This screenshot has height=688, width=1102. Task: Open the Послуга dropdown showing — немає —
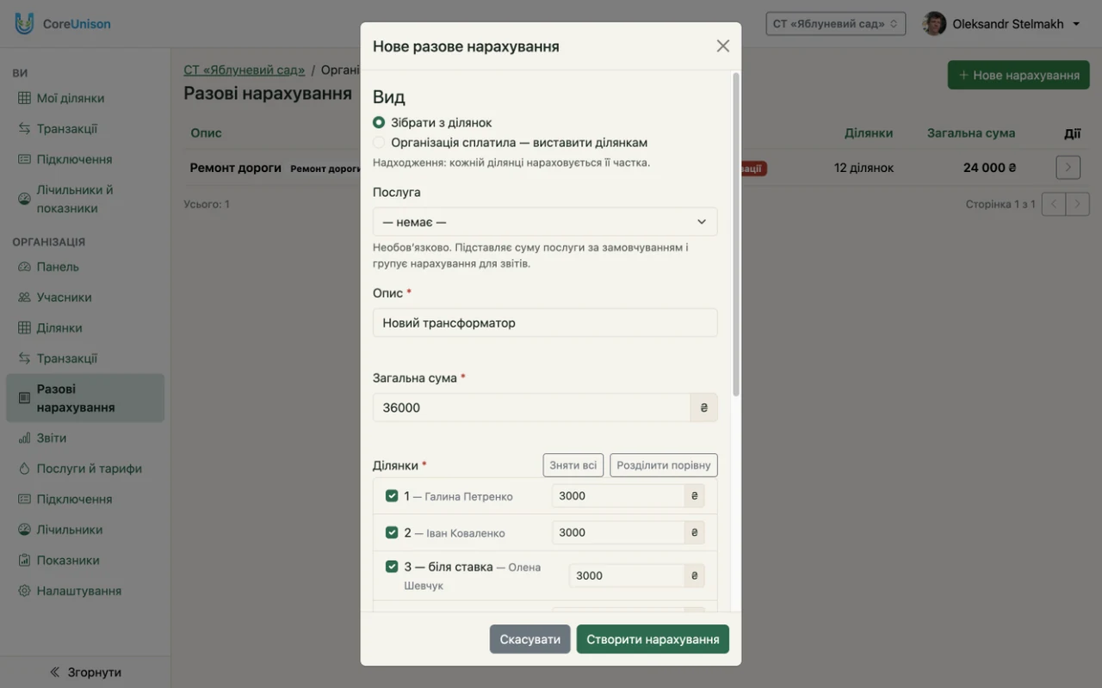pos(545,222)
